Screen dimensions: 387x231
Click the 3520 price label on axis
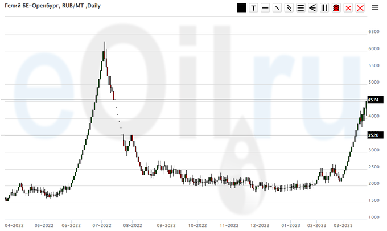373,135
